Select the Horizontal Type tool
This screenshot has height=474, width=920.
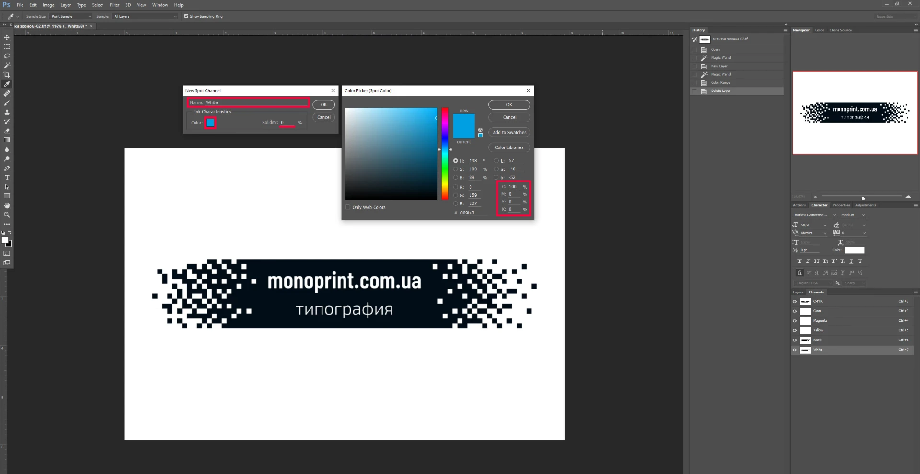click(7, 178)
